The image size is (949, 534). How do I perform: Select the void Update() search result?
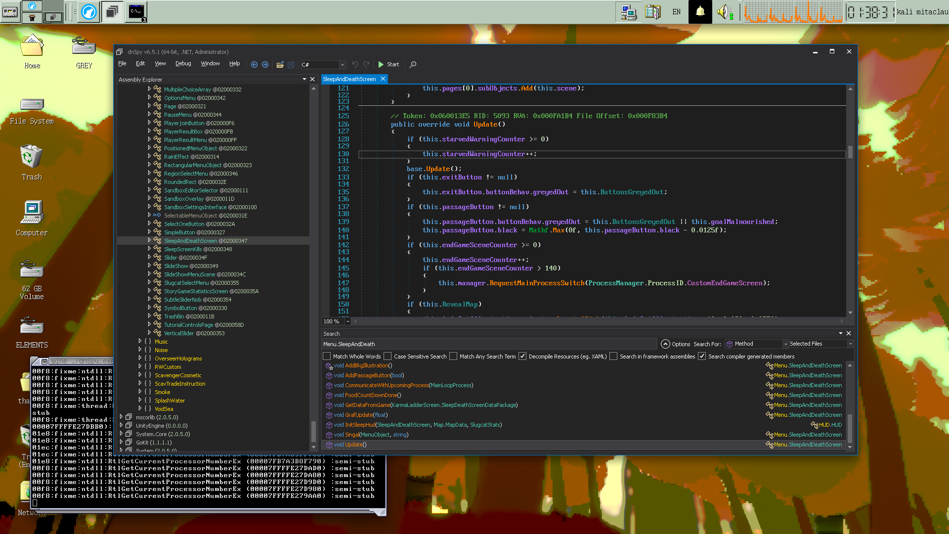click(x=353, y=445)
